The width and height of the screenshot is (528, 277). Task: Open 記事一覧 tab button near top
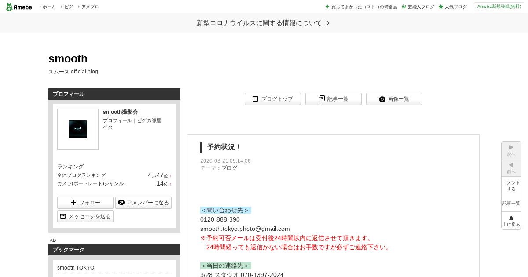coord(334,99)
